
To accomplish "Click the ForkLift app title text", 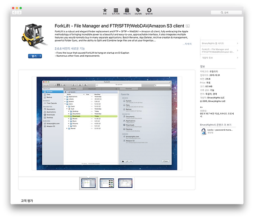I will [119, 26].
